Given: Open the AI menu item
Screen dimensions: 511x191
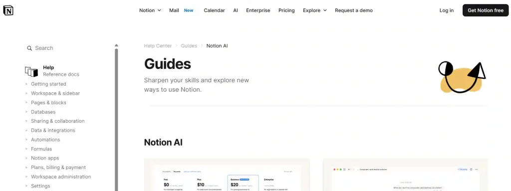Looking at the screenshot, I should click(236, 10).
